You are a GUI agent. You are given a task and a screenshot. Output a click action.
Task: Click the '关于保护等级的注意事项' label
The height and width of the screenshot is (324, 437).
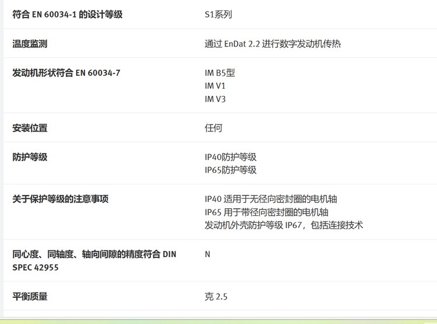pyautogui.click(x=61, y=199)
